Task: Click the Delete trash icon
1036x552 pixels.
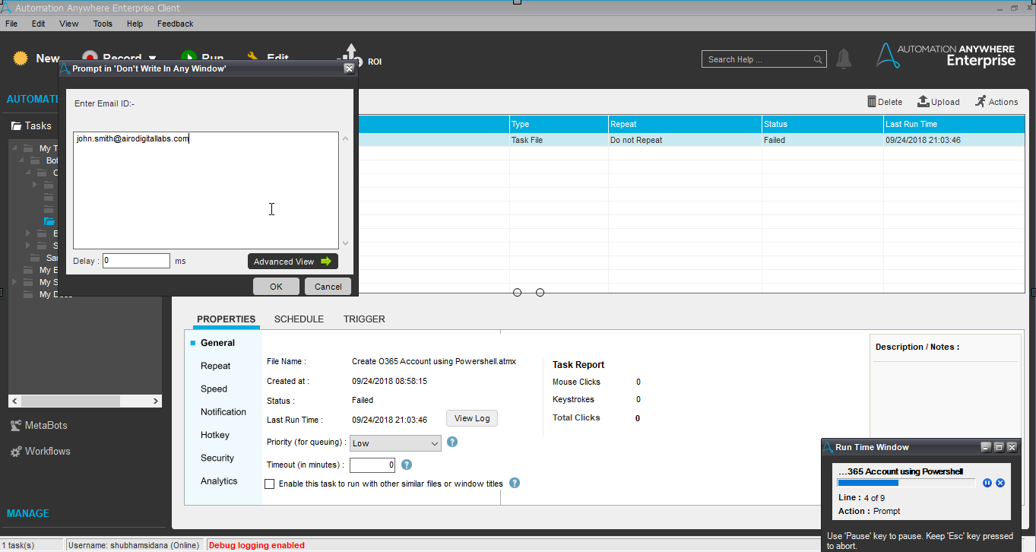Action: [x=872, y=102]
